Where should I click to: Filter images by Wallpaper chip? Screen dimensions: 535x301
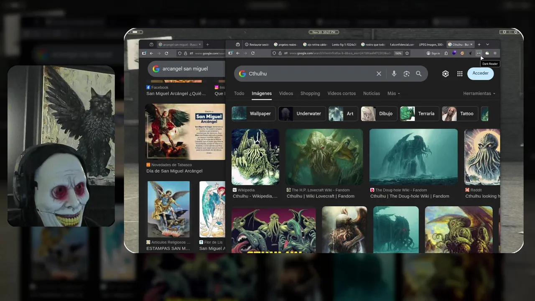point(253,113)
